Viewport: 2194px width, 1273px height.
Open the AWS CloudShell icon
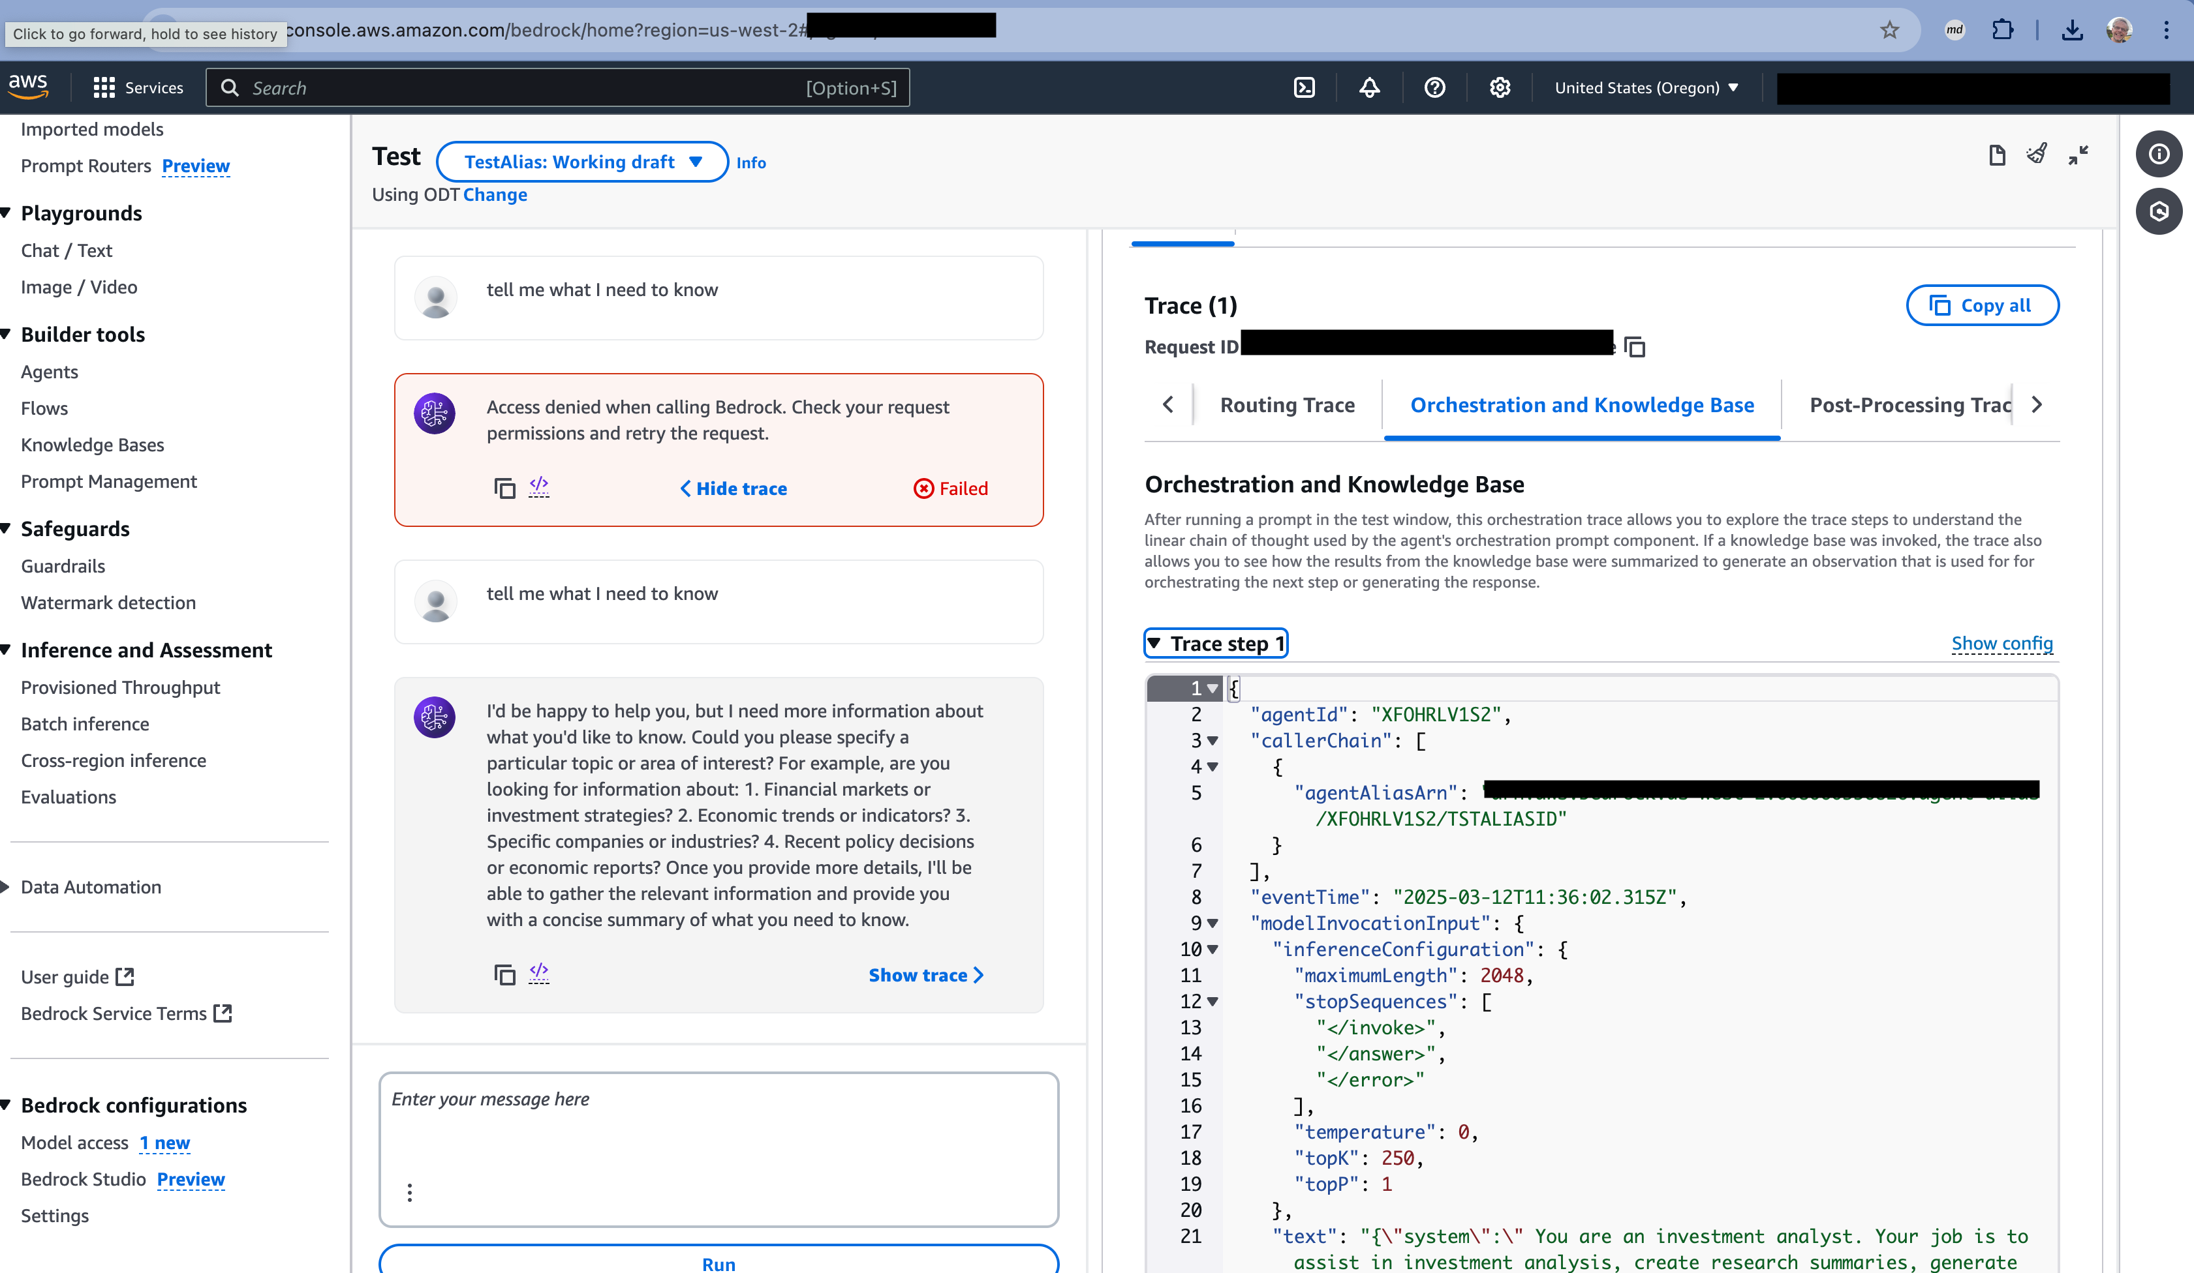(x=1305, y=88)
